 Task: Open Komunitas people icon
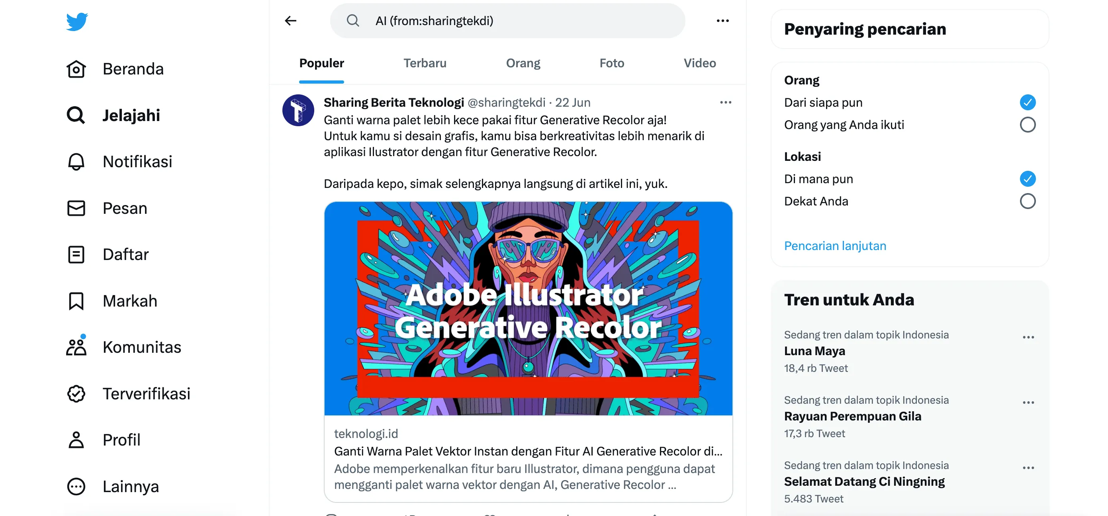click(76, 347)
